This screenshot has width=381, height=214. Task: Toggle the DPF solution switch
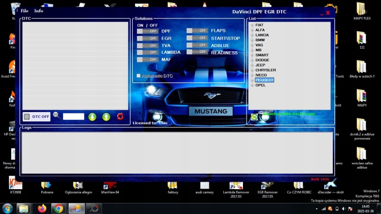[x=148, y=31]
